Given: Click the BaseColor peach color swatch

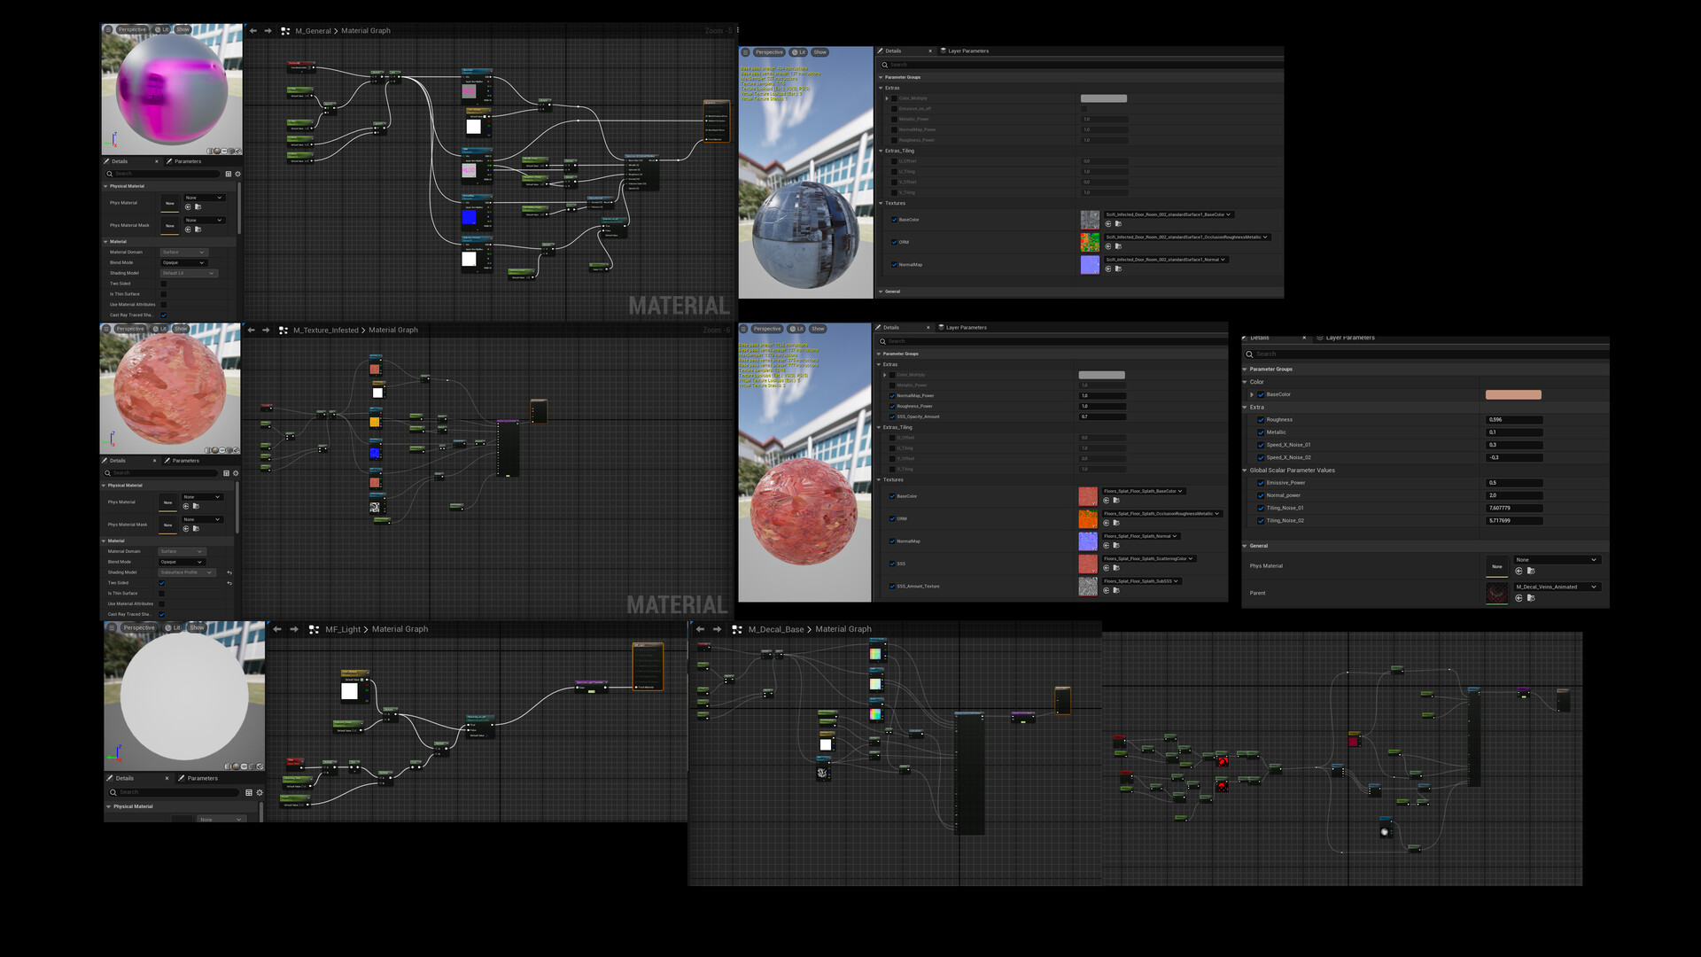Looking at the screenshot, I should [x=1512, y=394].
